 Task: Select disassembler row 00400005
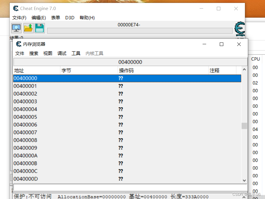click(x=127, y=117)
